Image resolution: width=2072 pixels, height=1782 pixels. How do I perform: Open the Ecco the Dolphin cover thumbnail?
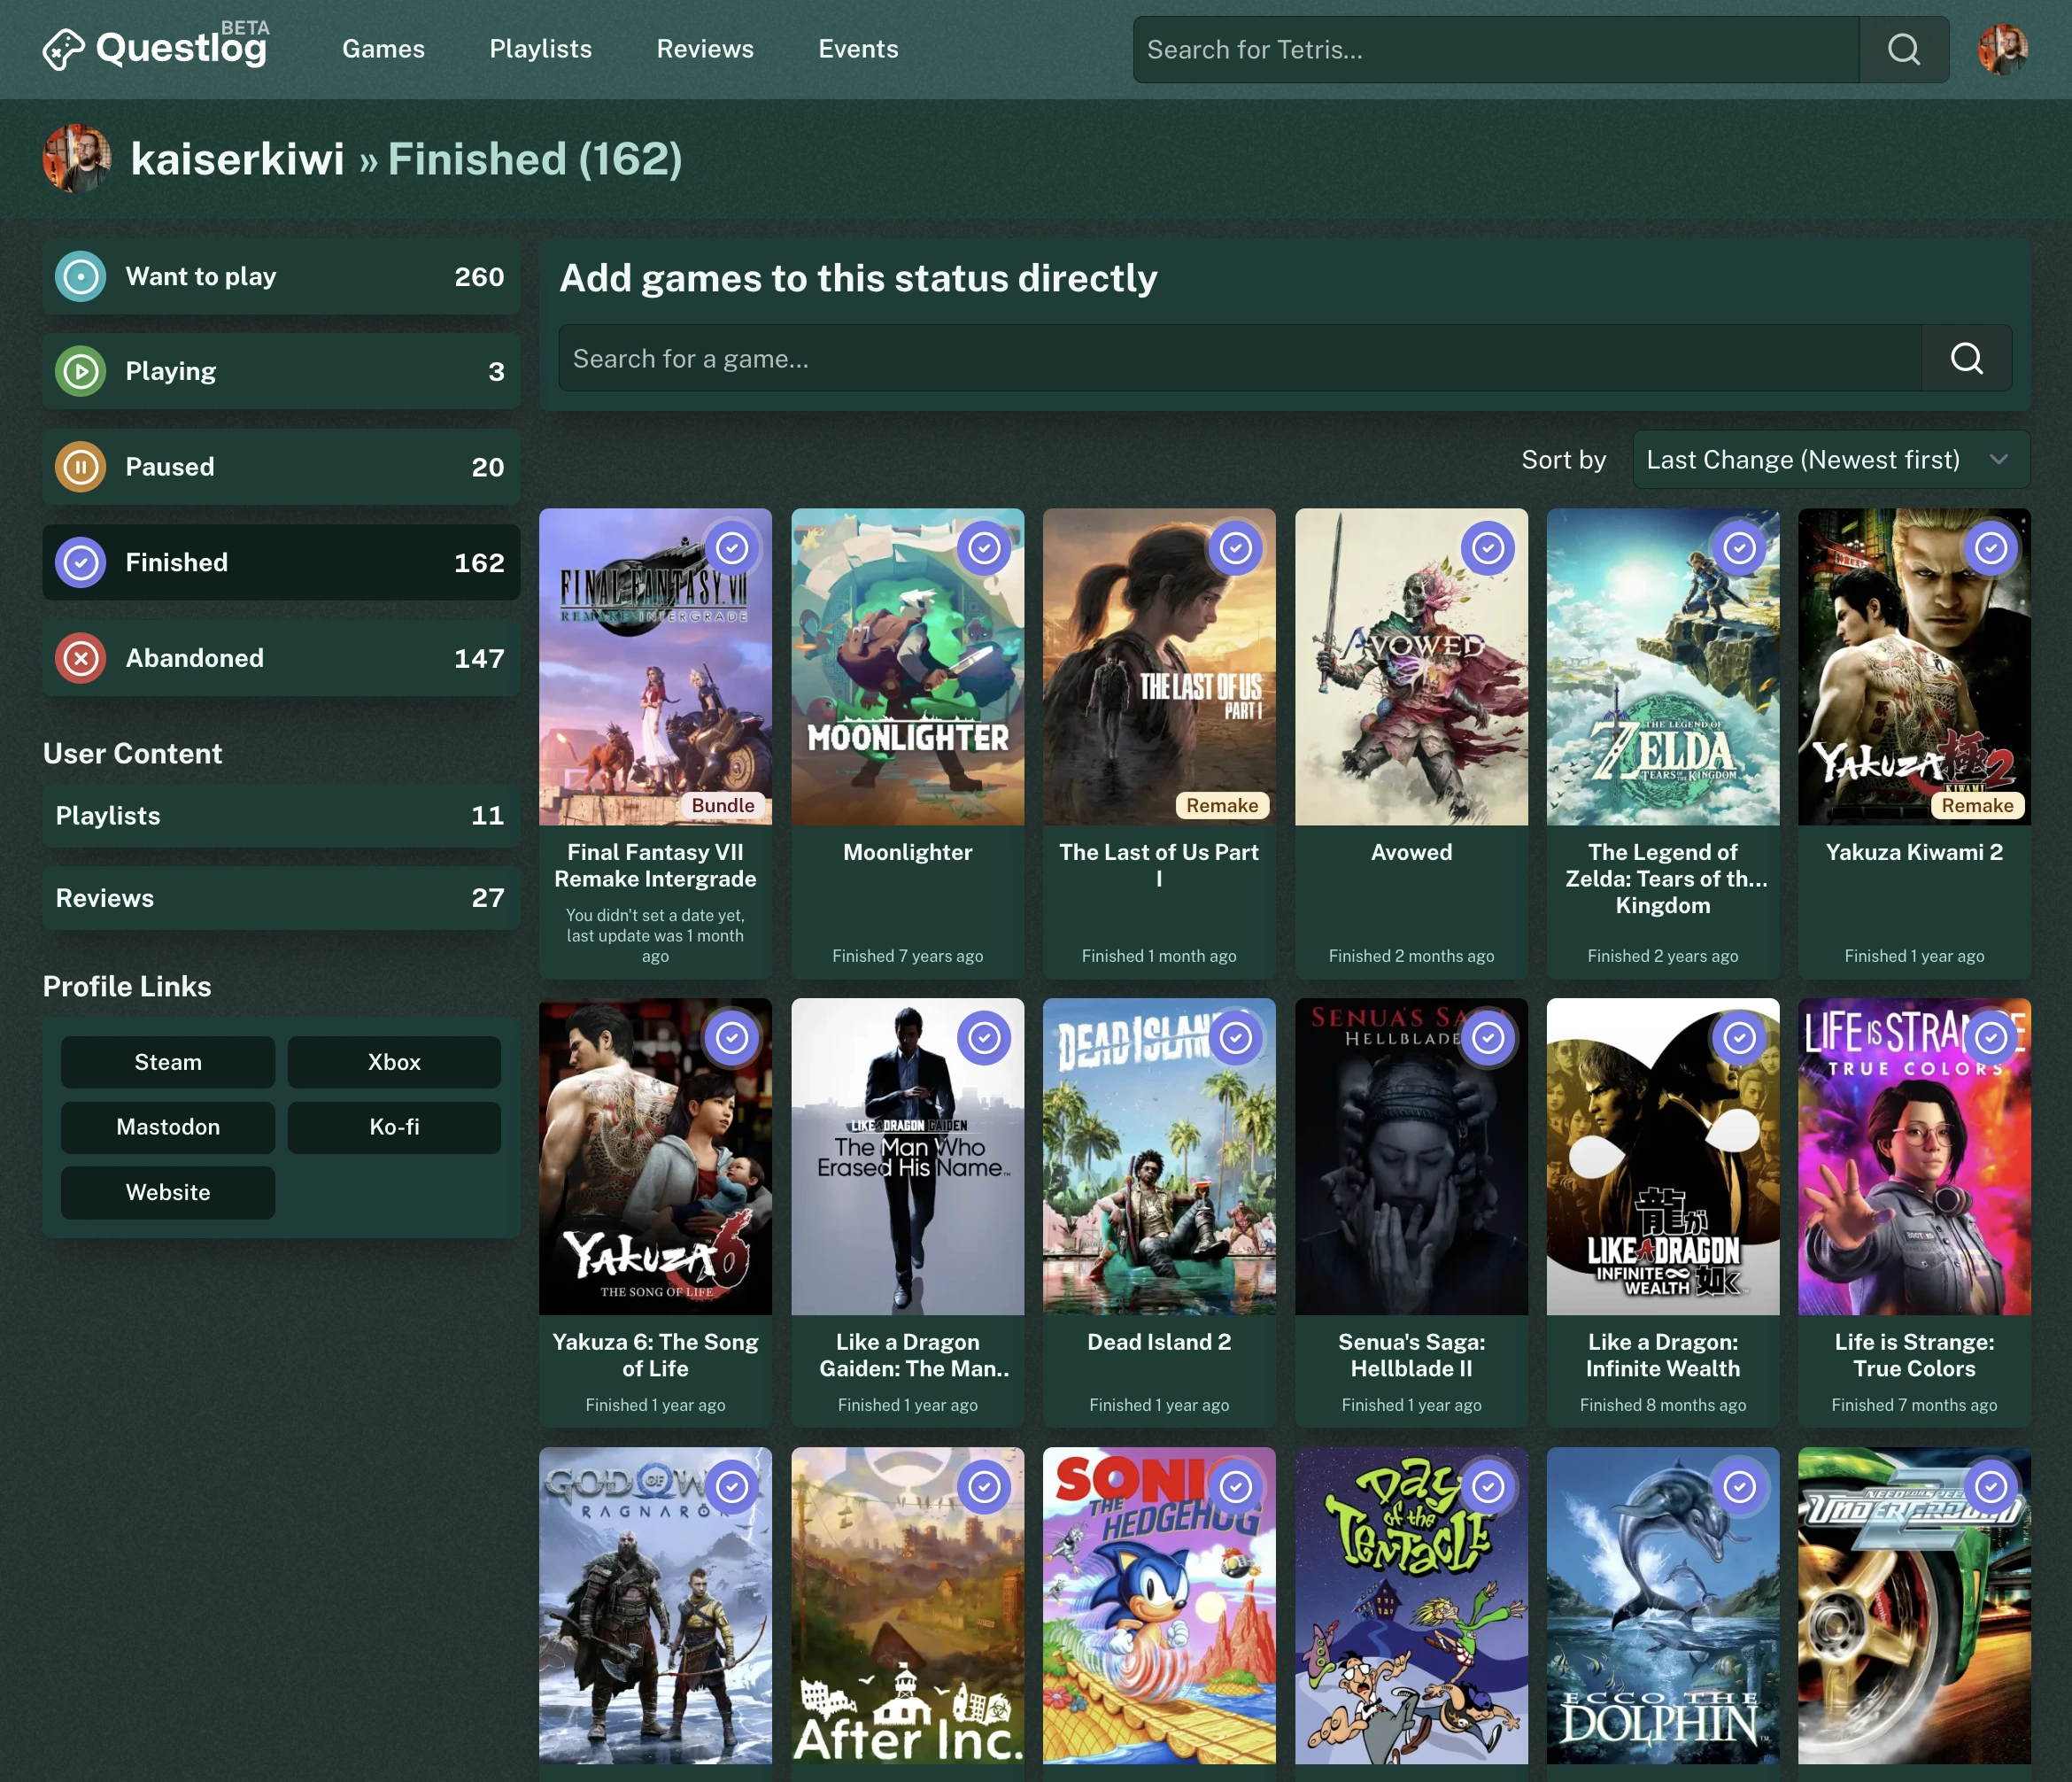1662,1605
